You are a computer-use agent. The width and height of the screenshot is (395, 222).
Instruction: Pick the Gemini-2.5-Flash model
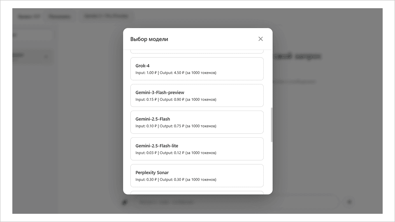[x=197, y=122]
